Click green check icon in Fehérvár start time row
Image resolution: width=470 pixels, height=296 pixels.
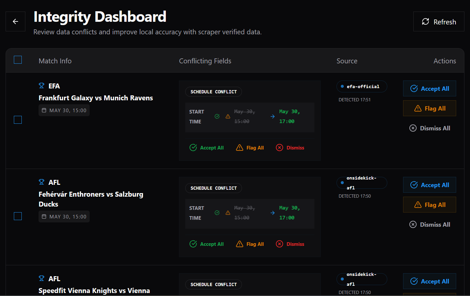[x=217, y=213]
